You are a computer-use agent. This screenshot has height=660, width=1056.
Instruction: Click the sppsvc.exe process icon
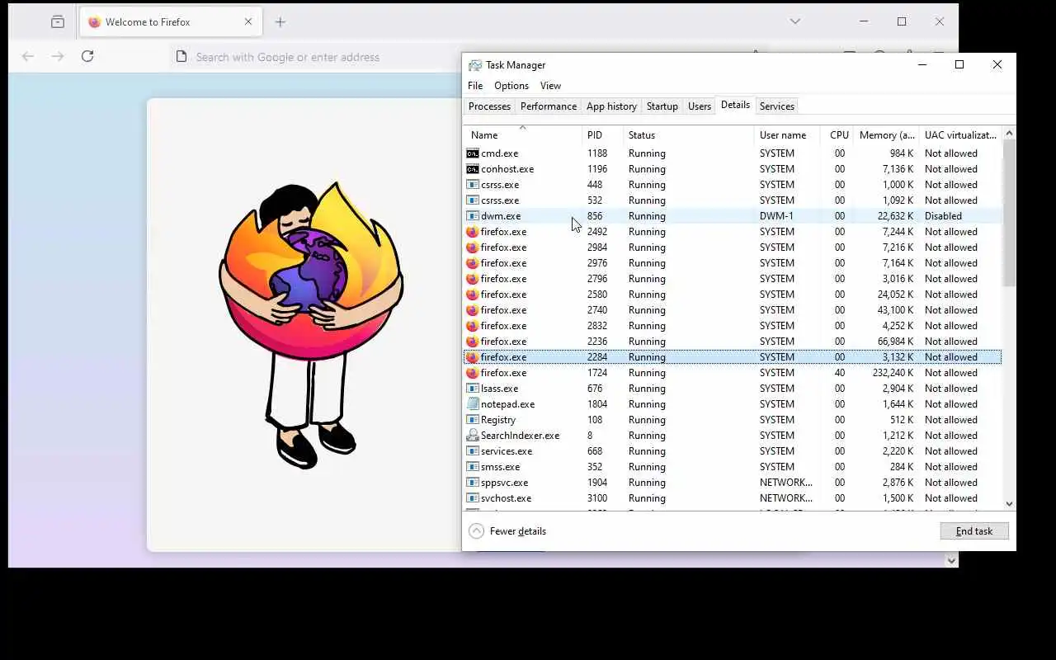(x=472, y=483)
